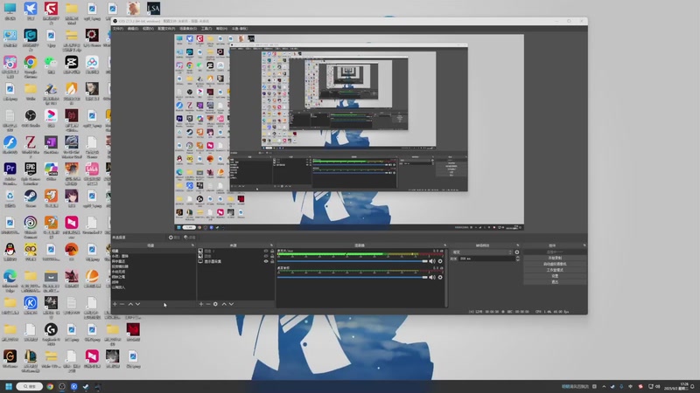This screenshot has height=393, width=700.
Task: Move selected source down
Action: click(231, 304)
